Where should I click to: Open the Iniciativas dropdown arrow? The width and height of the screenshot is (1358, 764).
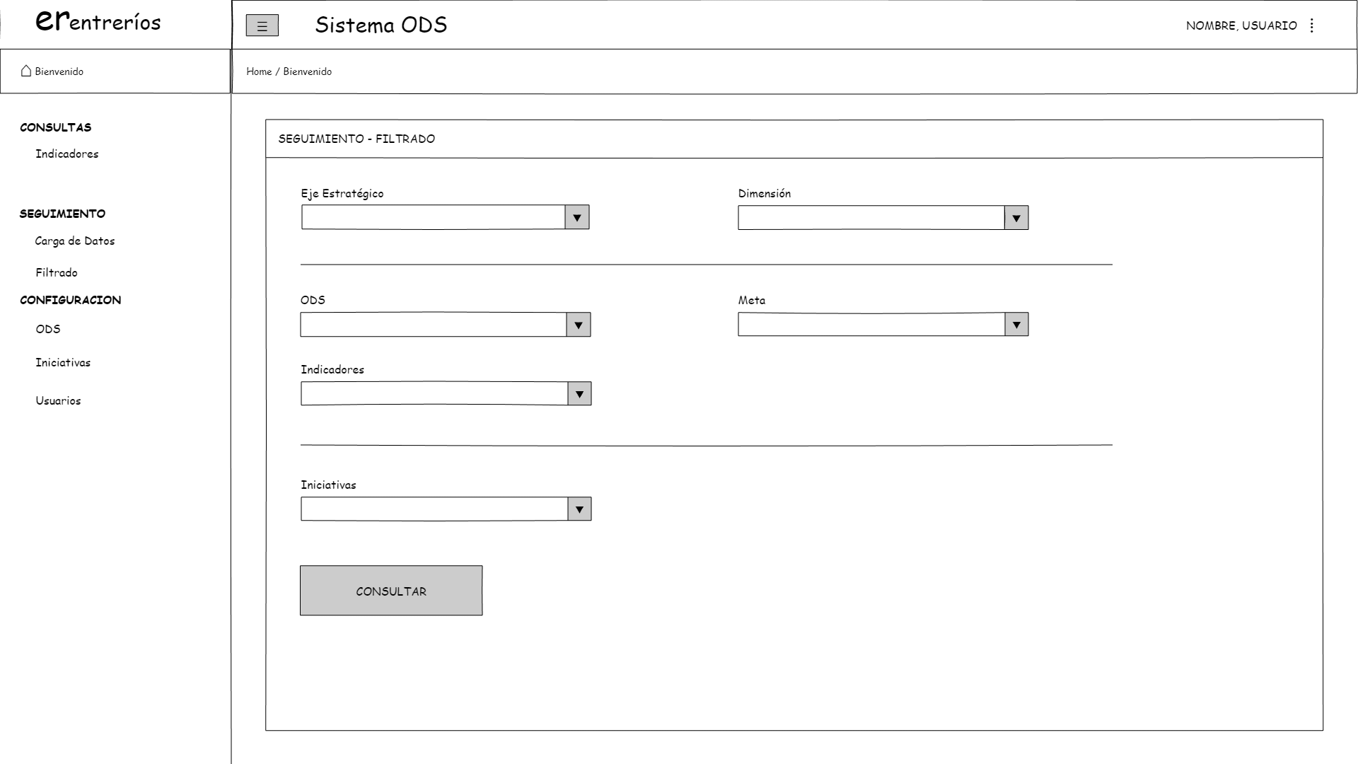click(x=579, y=509)
